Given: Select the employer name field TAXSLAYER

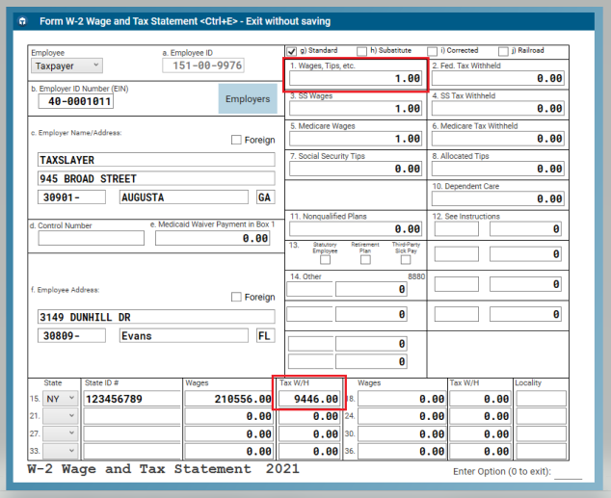Looking at the screenshot, I should tap(156, 160).
